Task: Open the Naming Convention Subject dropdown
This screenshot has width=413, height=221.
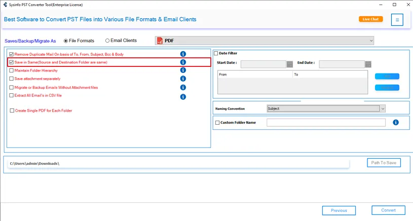Action: click(x=382, y=108)
